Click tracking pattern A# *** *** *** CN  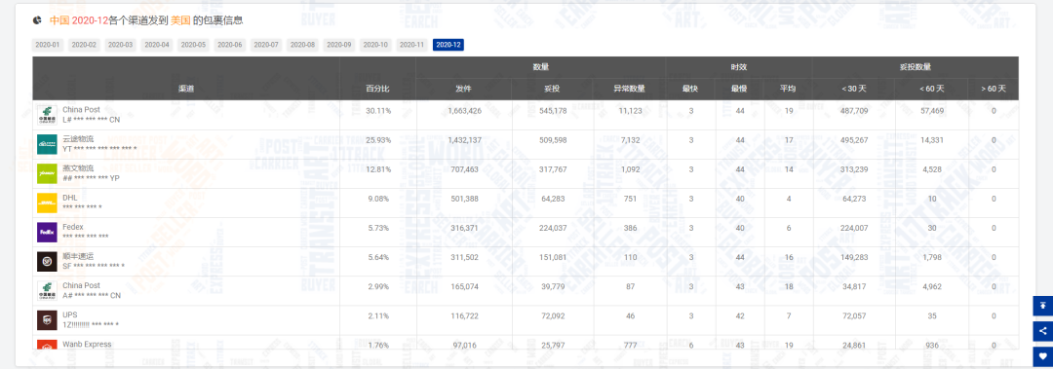(92, 295)
